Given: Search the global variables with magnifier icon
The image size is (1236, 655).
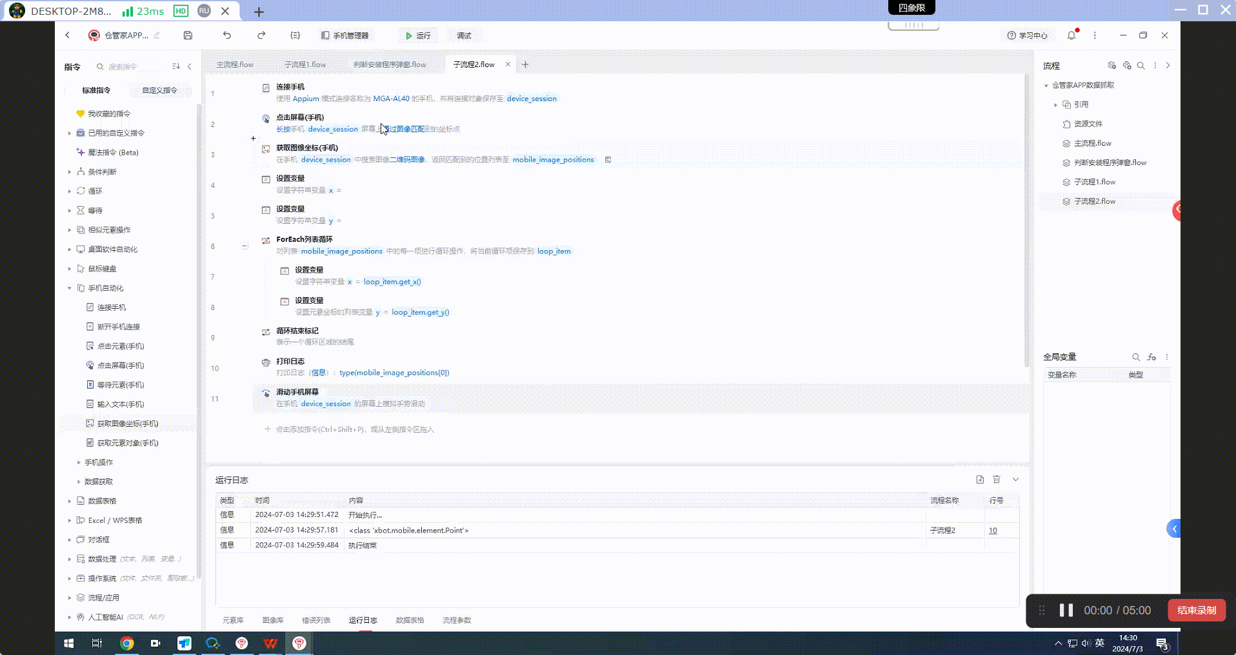Looking at the screenshot, I should (x=1136, y=357).
